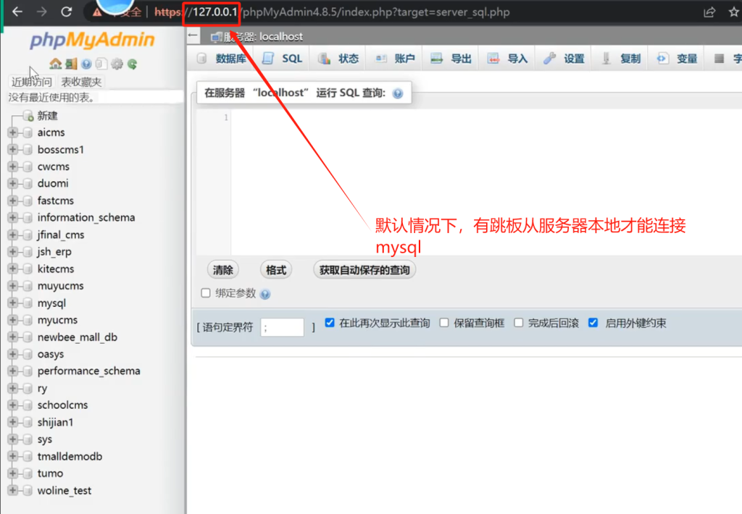The height and width of the screenshot is (514, 742).
Task: Expand the jsh_erp database node
Action: coord(13,251)
